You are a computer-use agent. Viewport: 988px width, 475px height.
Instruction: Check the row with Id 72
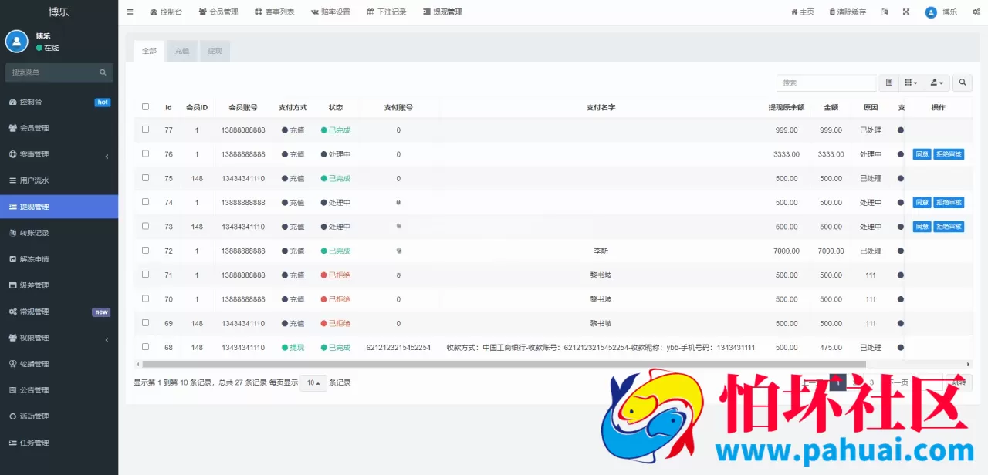click(x=145, y=250)
